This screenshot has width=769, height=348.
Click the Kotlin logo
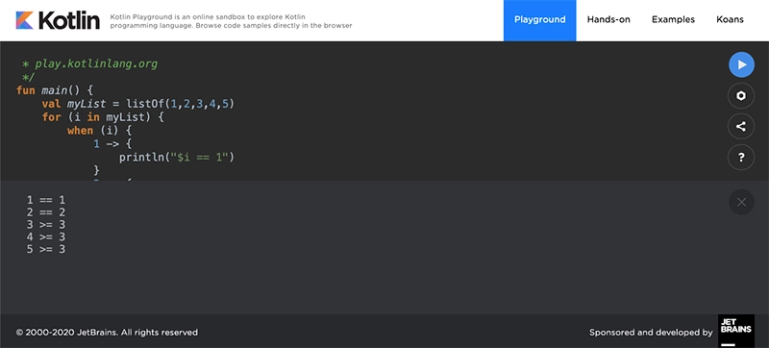point(58,20)
